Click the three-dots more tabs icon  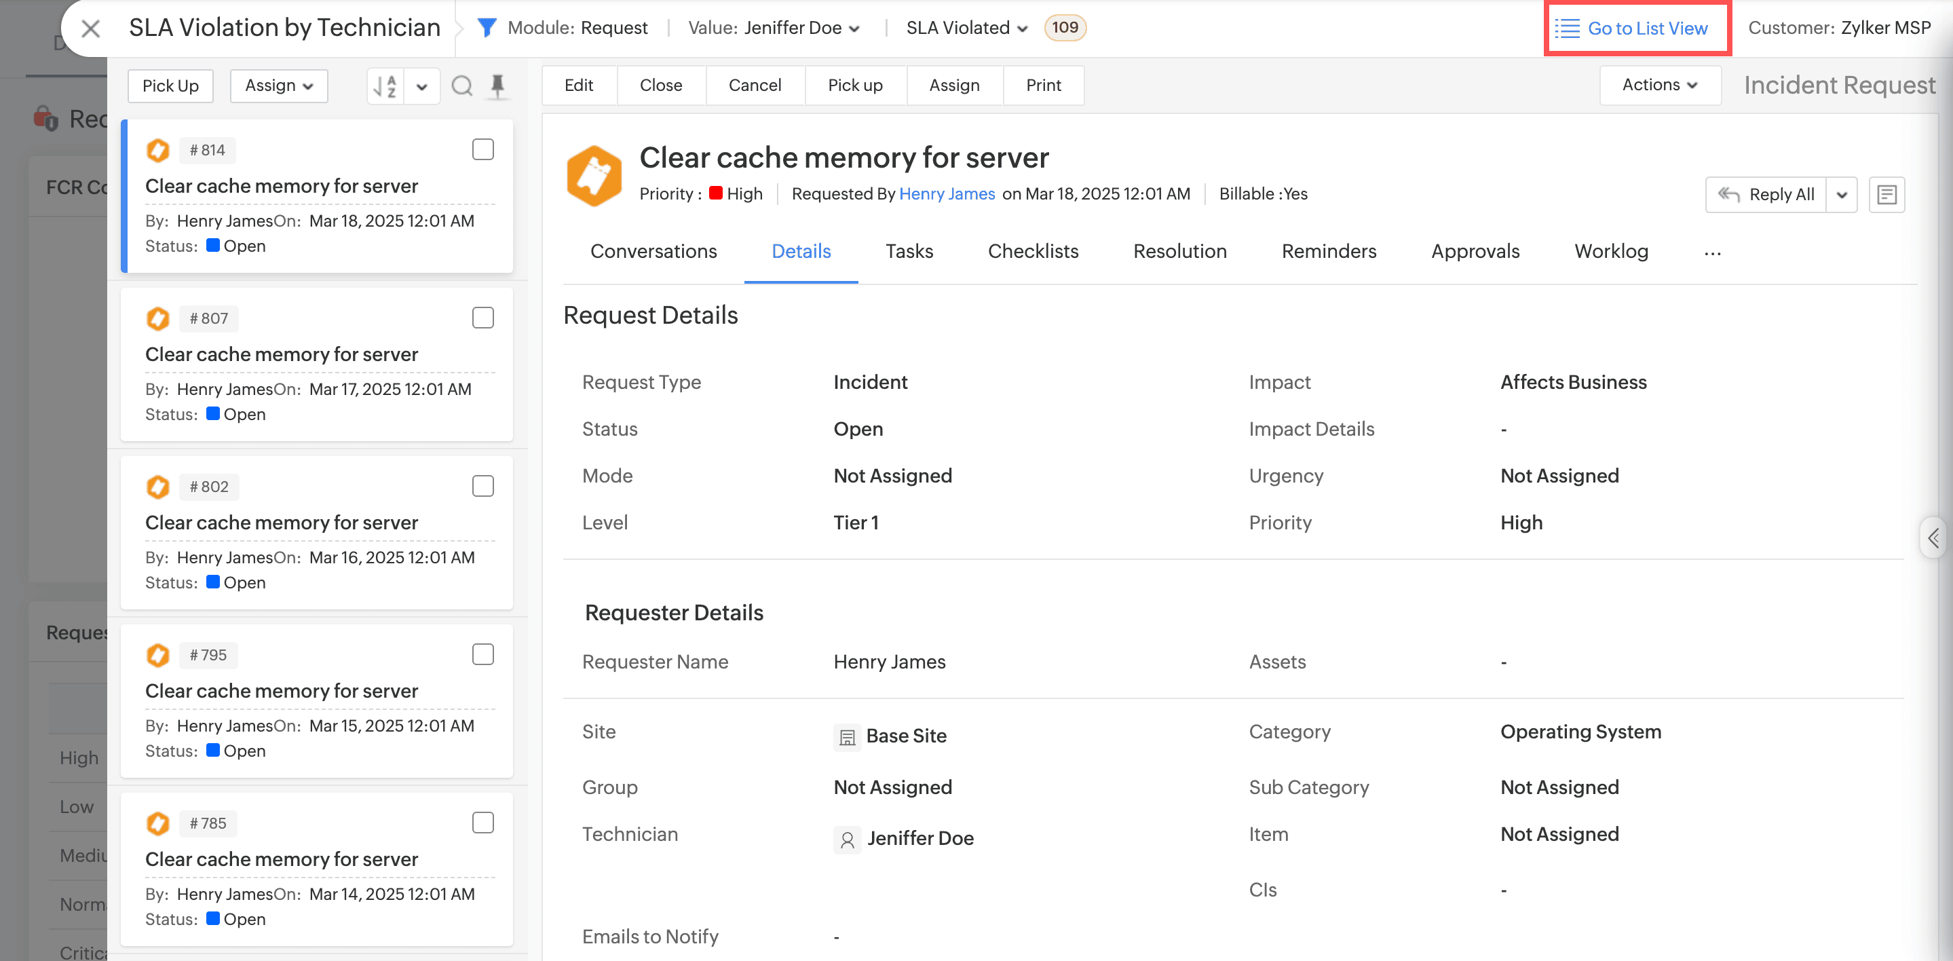tap(1712, 252)
